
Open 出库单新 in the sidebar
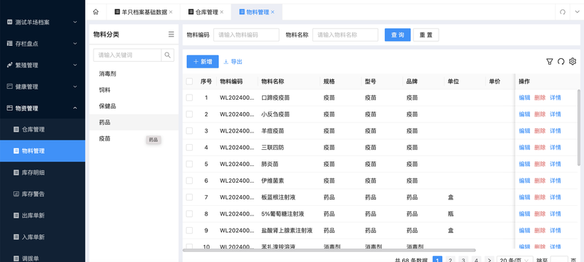pyautogui.click(x=42, y=215)
